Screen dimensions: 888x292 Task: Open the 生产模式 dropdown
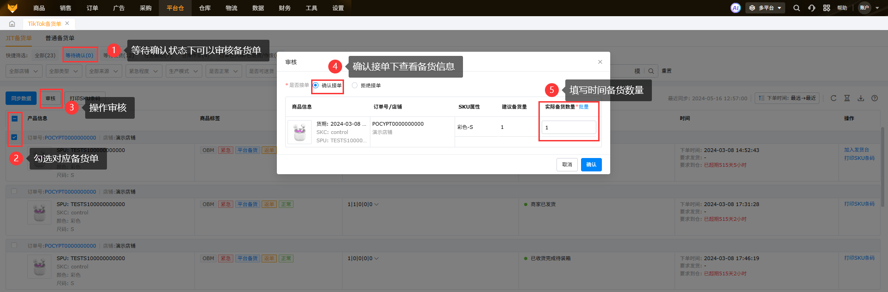point(184,71)
